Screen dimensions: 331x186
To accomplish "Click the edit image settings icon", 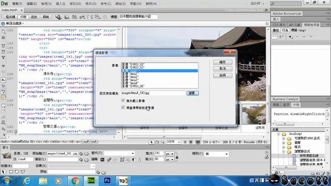I will (109, 160).
